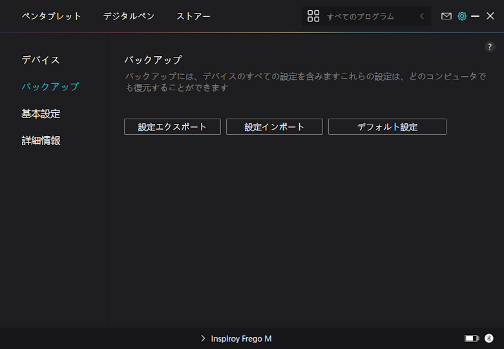
Task: Select the すべてのプログラム program field
Action: coord(361,16)
